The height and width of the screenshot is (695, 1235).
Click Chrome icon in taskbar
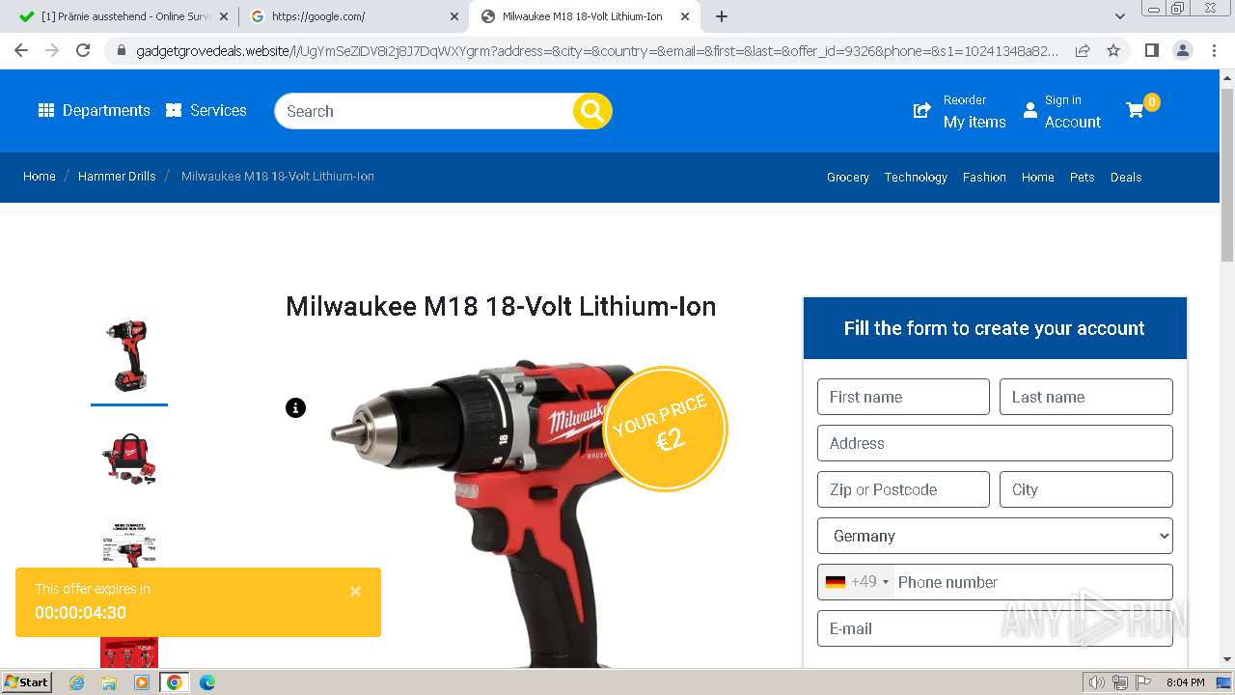[174, 682]
